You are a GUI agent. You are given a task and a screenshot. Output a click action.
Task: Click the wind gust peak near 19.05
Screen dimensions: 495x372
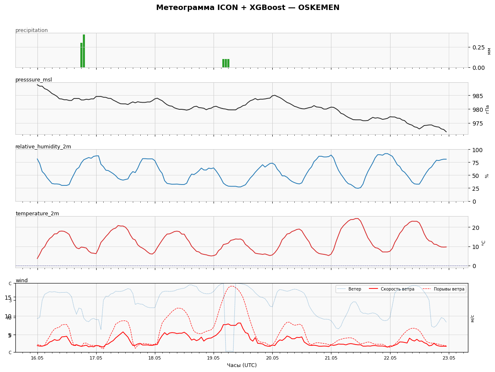pos(232,286)
